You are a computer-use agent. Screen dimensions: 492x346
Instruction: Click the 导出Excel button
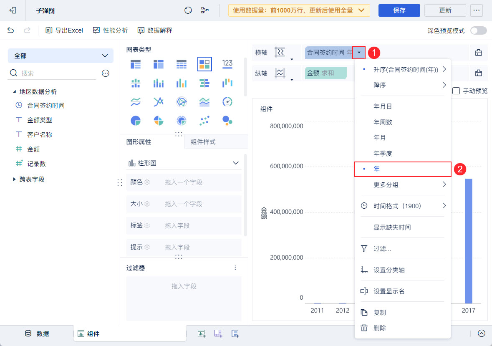coord(65,30)
